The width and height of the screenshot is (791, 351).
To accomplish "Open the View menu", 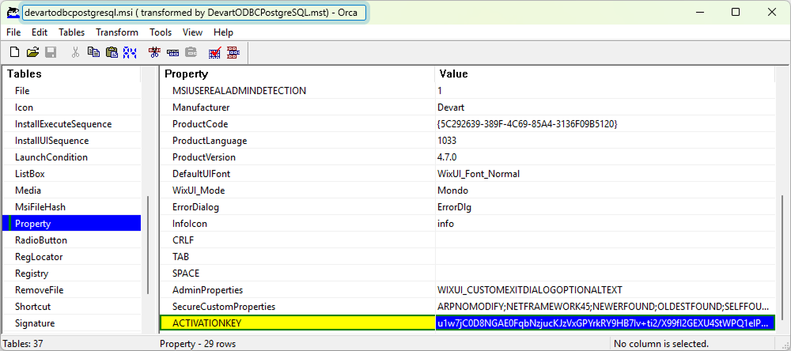I will pyautogui.click(x=192, y=32).
